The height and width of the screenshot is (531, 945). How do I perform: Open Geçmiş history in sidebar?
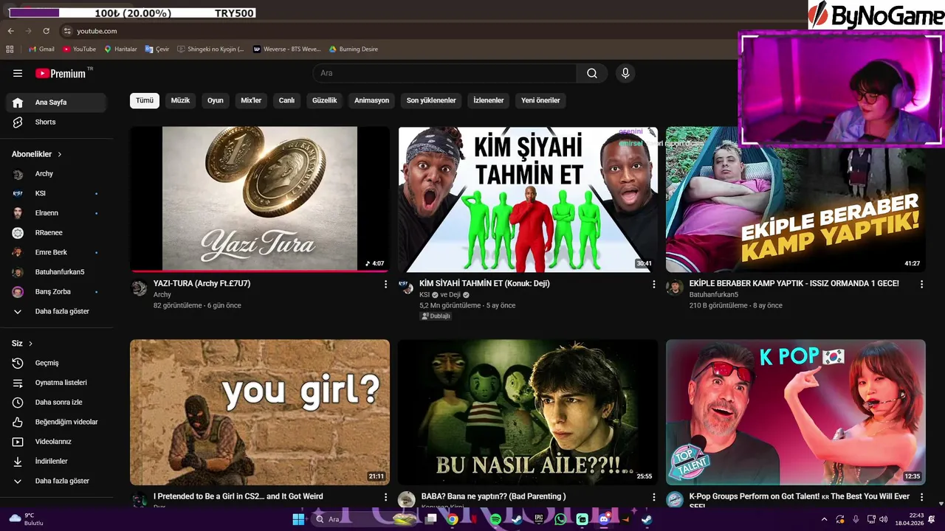tap(56, 363)
